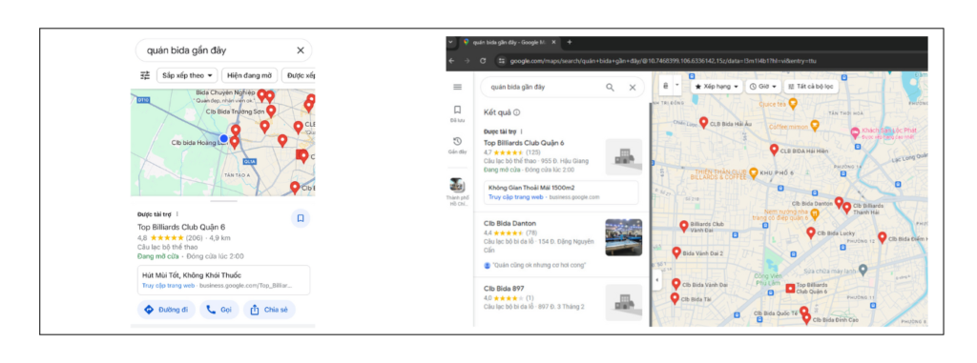Screen dimensions: 977x363
Task: Select the square 'Top Billiards Club Quận 6' marker
Action: click(790, 289)
